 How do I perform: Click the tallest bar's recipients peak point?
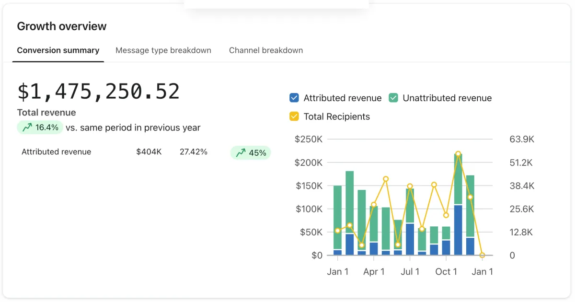click(x=458, y=154)
